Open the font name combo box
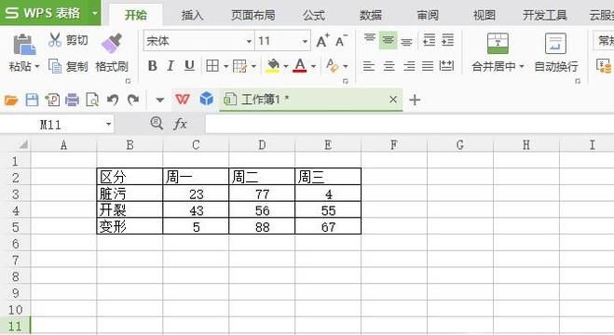The height and width of the screenshot is (335, 614). click(199, 41)
